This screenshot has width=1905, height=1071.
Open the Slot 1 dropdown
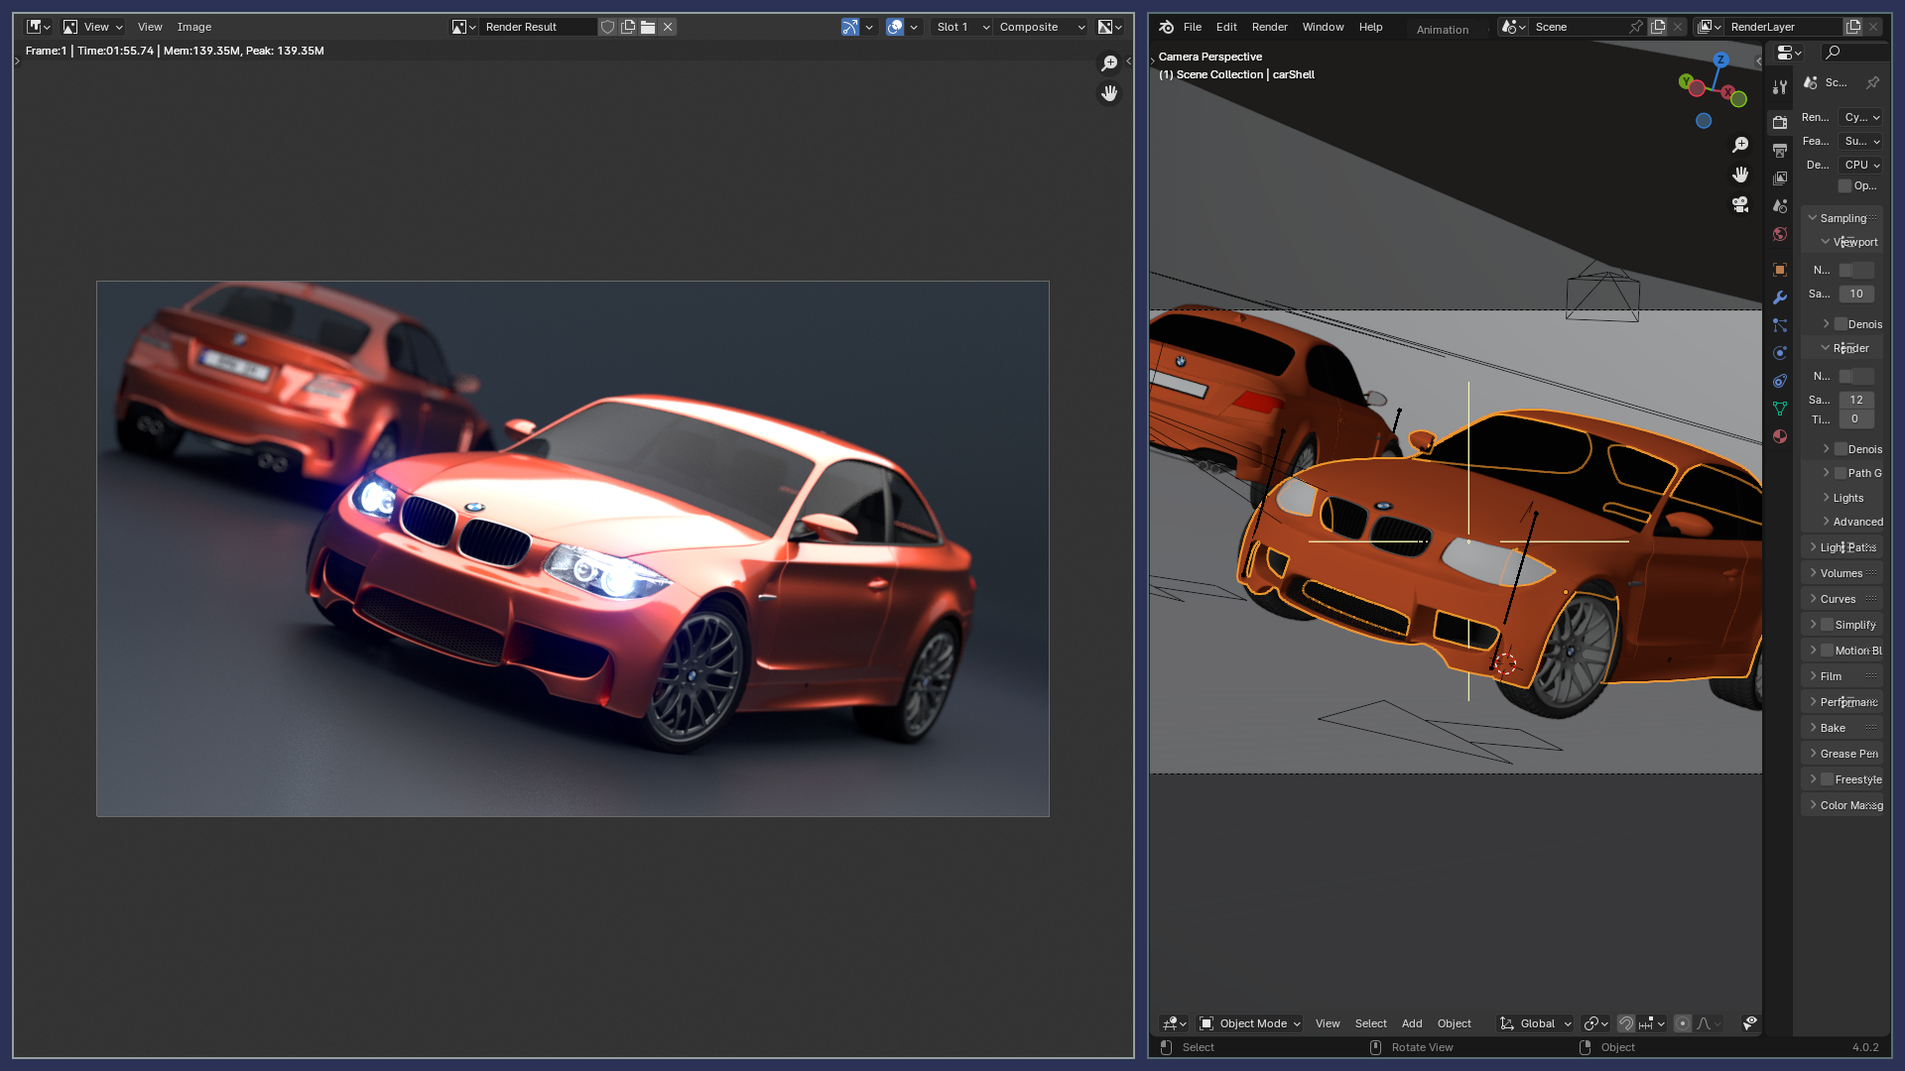962,27
